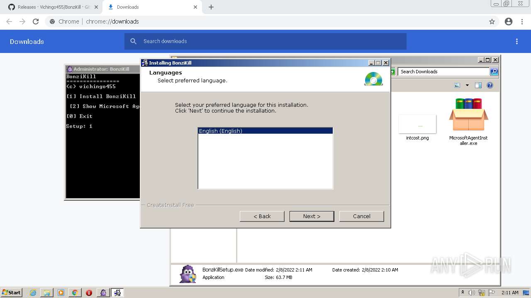Minimize the Chrome window
Screen dimensions: 531x298
pos(495,3)
